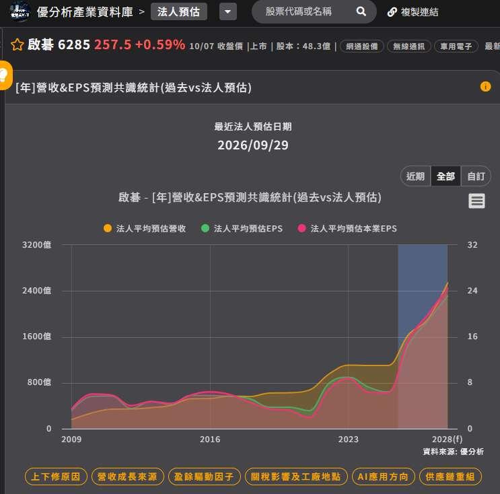The width and height of the screenshot is (500, 494).
Task: Click the 3200億 y-axis label
Action: pyautogui.click(x=36, y=245)
